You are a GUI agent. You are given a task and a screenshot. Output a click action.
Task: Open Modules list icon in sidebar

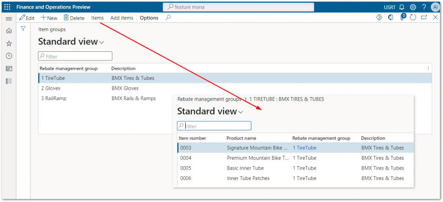point(9,81)
